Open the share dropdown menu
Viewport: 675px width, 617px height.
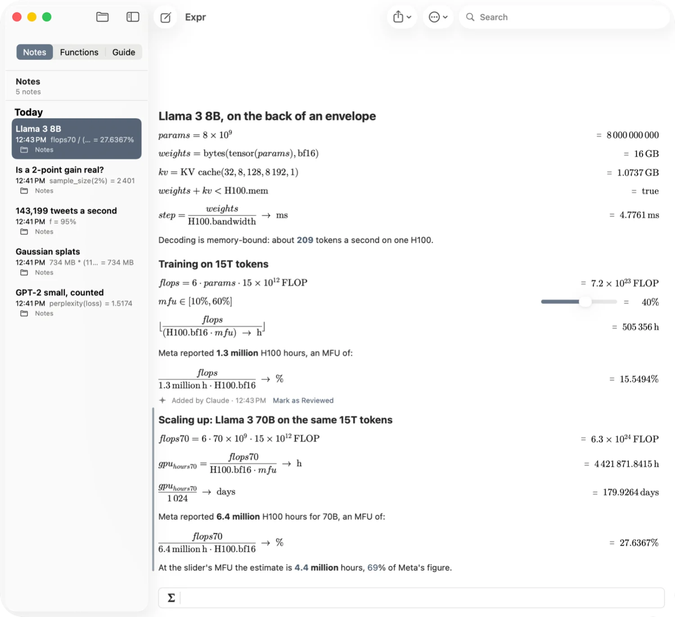pyautogui.click(x=402, y=17)
